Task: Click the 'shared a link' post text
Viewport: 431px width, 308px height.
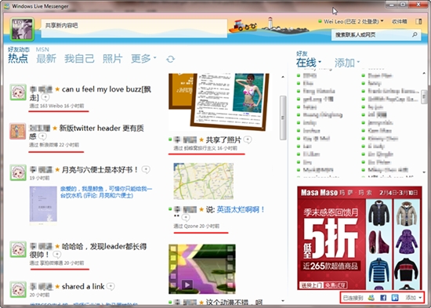Action: [83, 287]
